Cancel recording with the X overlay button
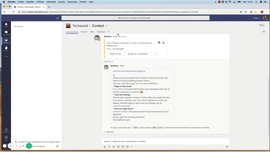This screenshot has width=270, height=152. pos(17,146)
